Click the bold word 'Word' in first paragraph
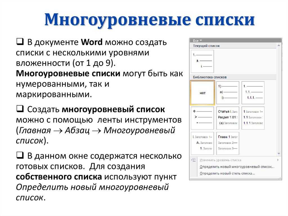Screen dimensions: 288x216 (92, 42)
